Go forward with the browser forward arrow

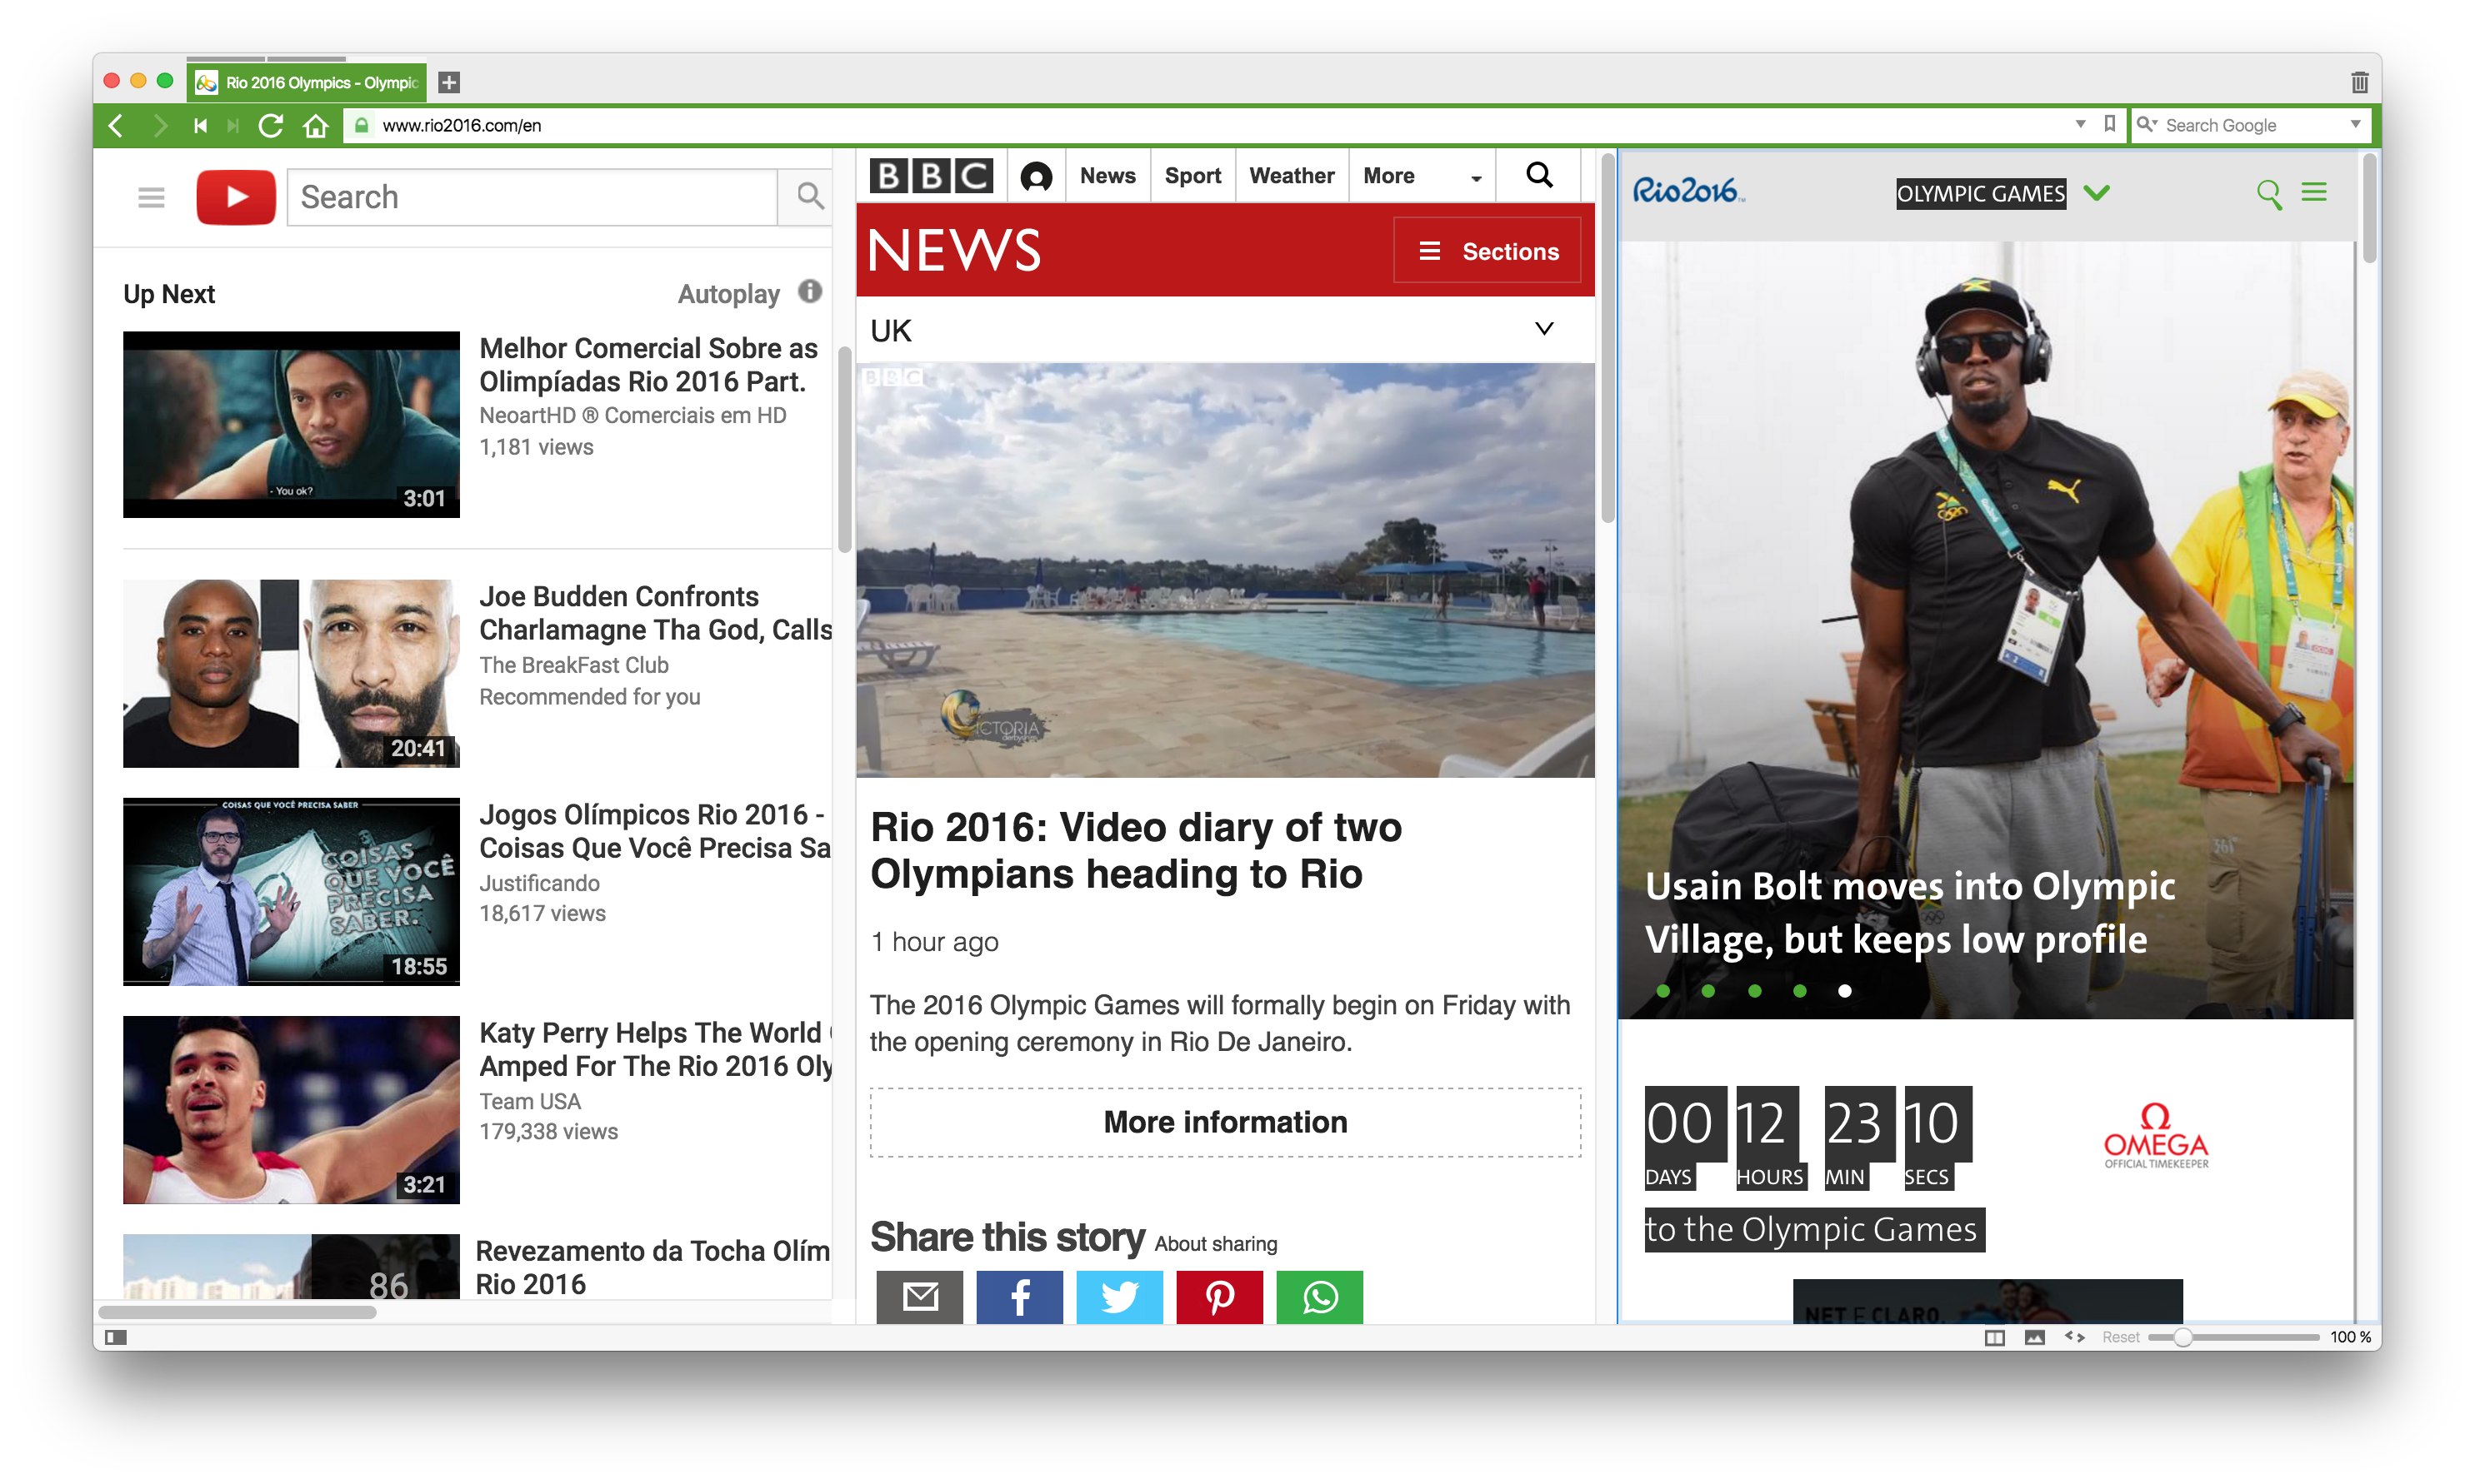click(x=158, y=125)
